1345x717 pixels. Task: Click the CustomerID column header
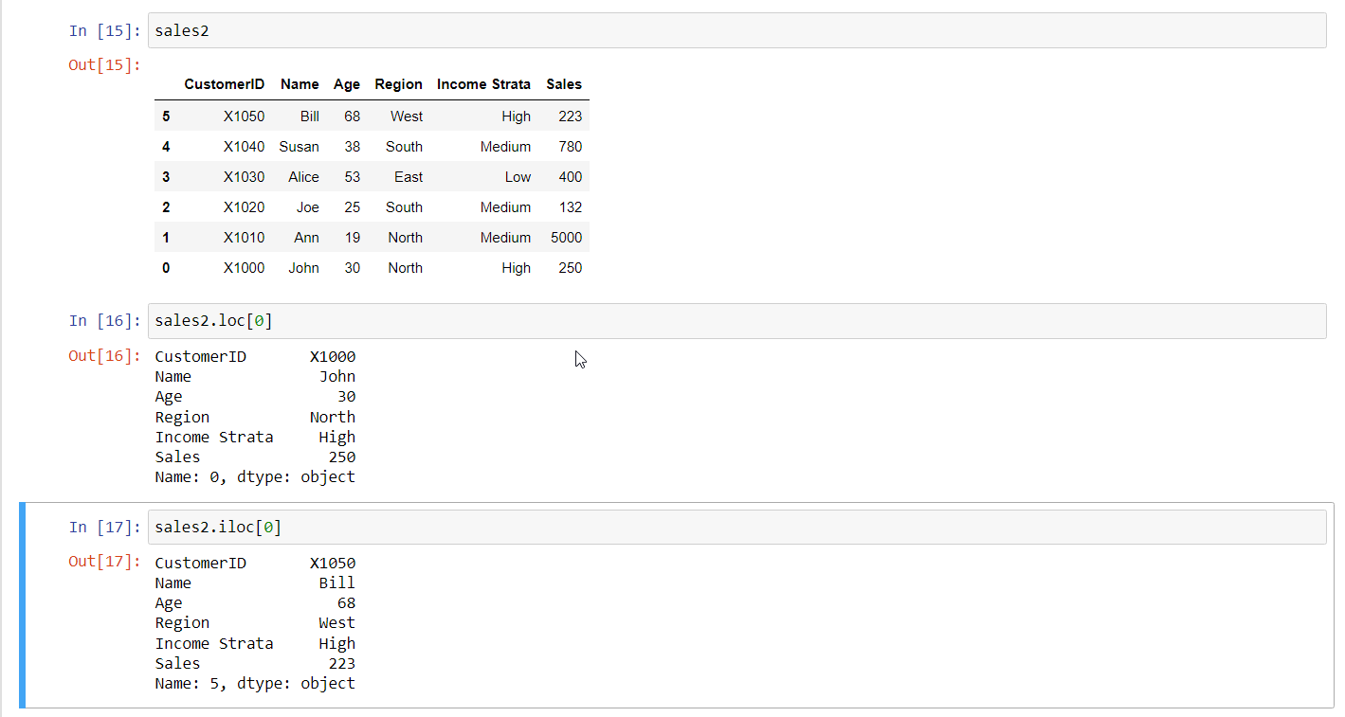click(225, 84)
